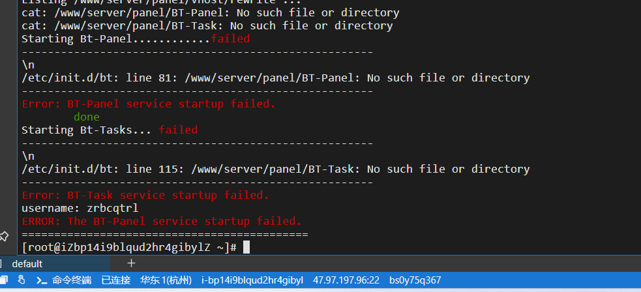Click the hand pointer icon in status bar
Screen dimensions: 641x292
pos(22,280)
